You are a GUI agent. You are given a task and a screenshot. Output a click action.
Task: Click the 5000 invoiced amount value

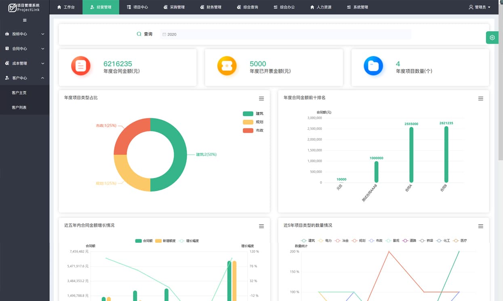coord(258,64)
